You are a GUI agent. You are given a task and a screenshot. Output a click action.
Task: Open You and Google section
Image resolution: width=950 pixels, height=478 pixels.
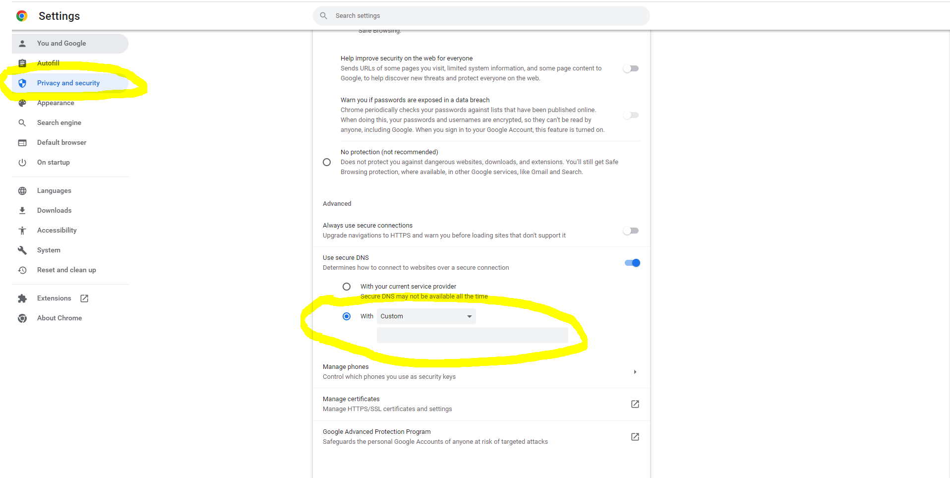70,44
